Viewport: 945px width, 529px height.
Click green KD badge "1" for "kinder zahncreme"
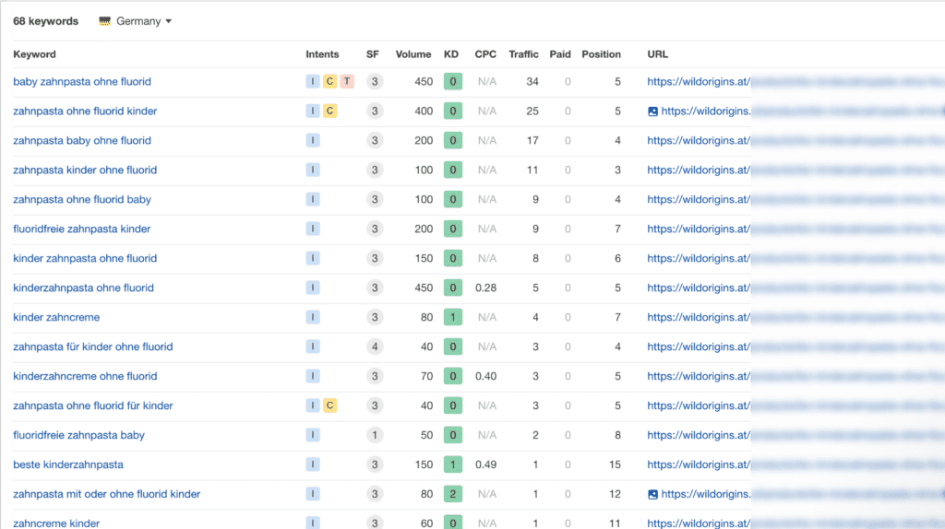pos(452,318)
